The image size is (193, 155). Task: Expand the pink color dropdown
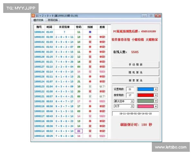click(x=156, y=106)
